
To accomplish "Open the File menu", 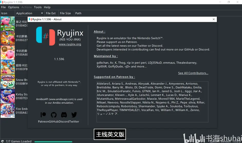I will point(3,7).
